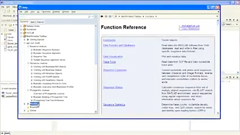This screenshot has width=240, height=135.
Task: Click the contents tree vertical scrollbar thumb
Action: [96, 46]
